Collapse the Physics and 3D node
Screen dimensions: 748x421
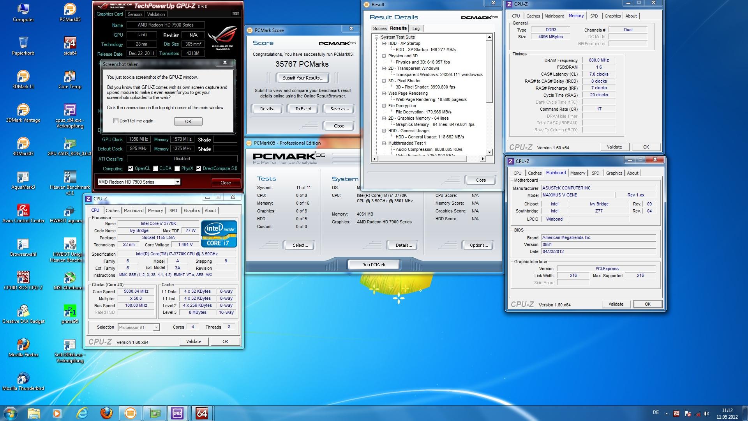pos(384,56)
